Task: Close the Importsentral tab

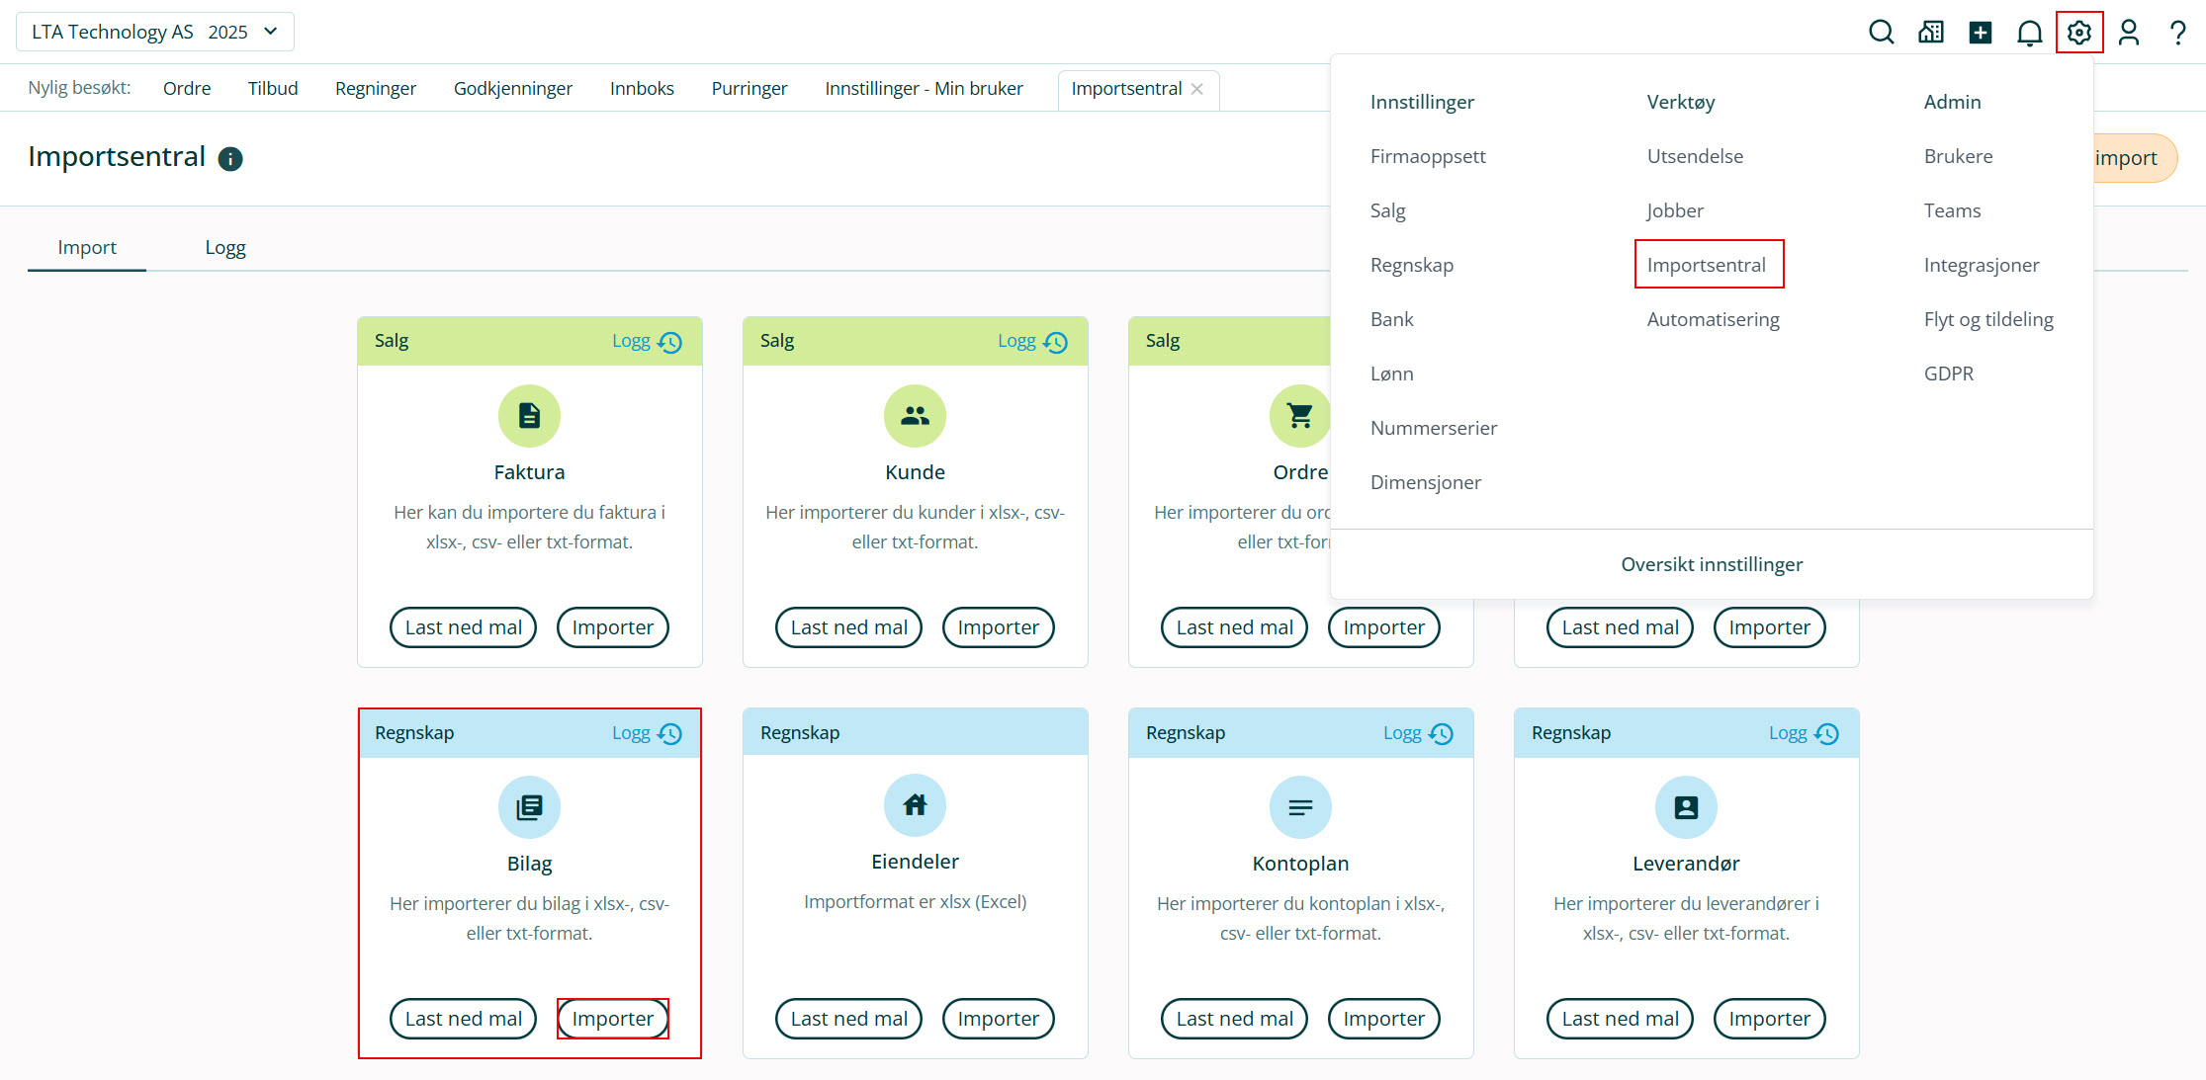Action: coord(1197,89)
